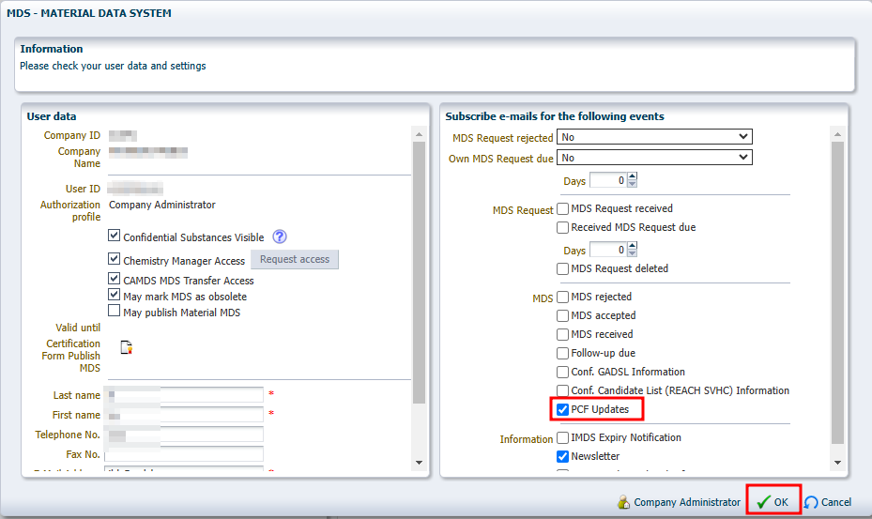This screenshot has width=872, height=519.
Task: Click the Company Administrator user icon
Action: 623,502
